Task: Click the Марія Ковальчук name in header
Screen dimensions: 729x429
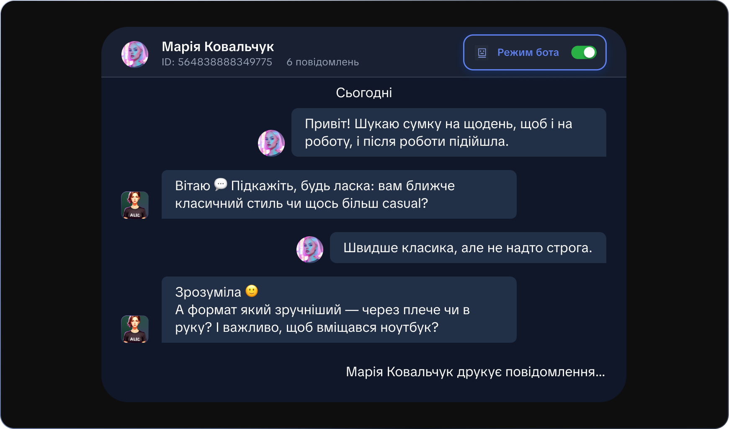Action: (x=218, y=47)
